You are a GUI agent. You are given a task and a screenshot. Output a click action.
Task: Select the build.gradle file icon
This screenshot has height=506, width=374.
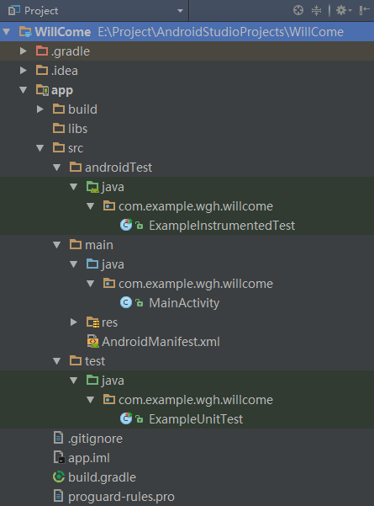click(x=59, y=477)
